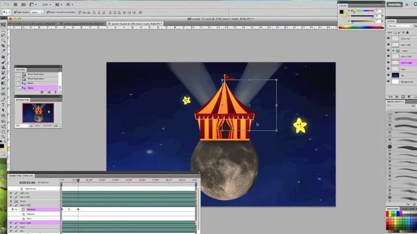Screen dimensions: 417x234
Task: Hide the sky layer with its eye
Action: point(388,75)
